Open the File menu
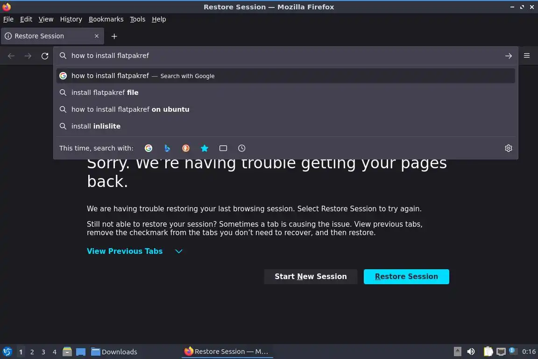The height and width of the screenshot is (359, 538). click(8, 19)
